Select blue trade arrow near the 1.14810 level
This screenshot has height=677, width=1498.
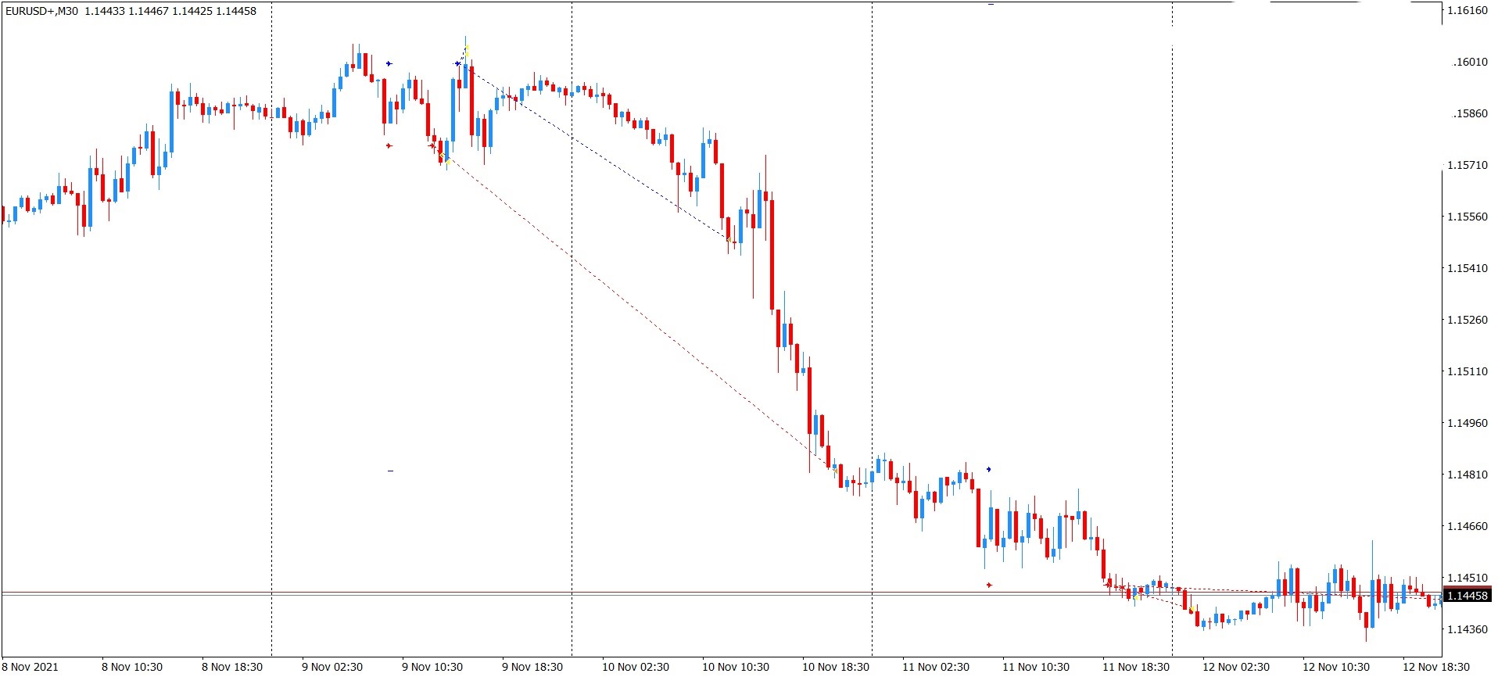[989, 469]
